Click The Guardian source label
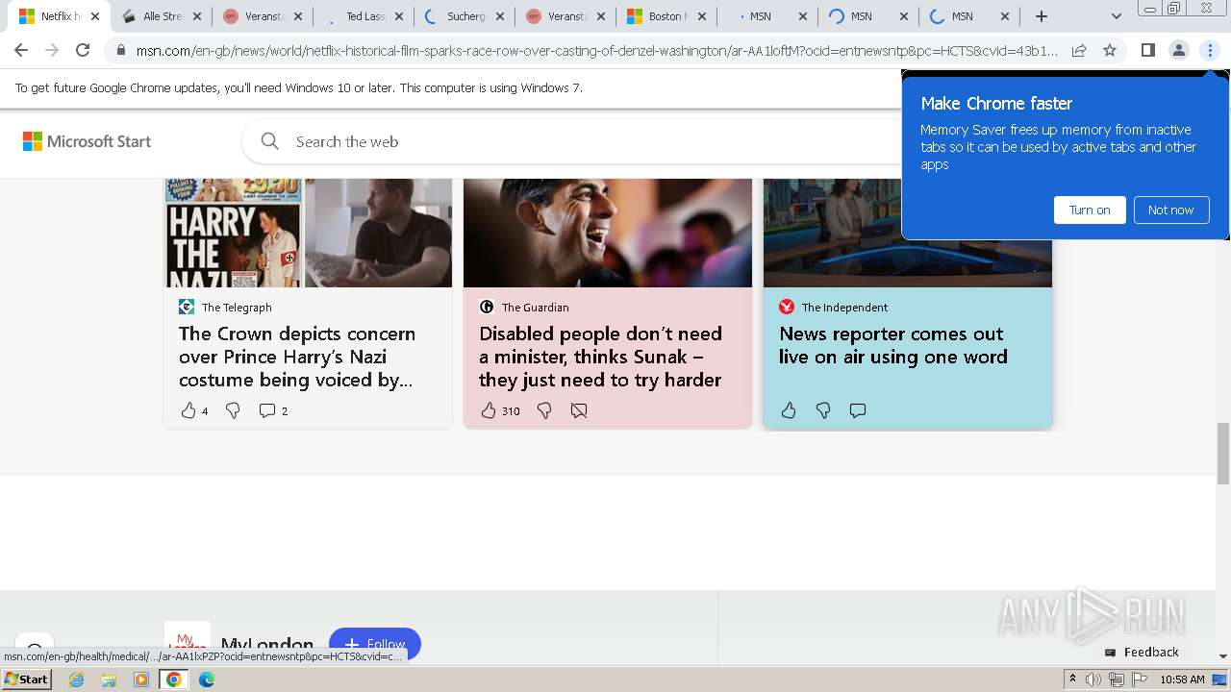Screen dimensions: 1231x692 [x=535, y=308]
